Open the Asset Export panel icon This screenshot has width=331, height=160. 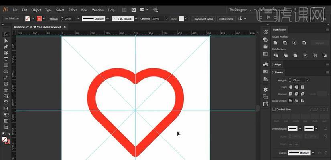coord(265,104)
